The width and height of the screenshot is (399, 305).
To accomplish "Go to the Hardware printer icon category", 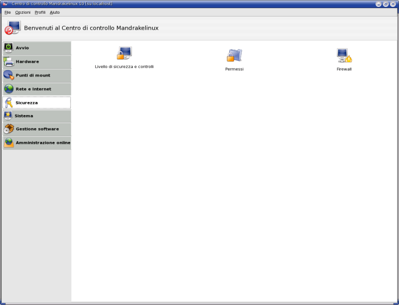I will (x=37, y=62).
